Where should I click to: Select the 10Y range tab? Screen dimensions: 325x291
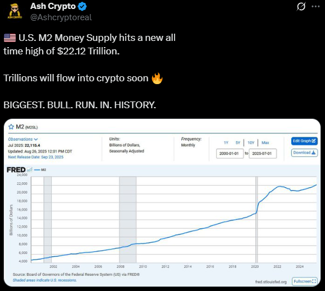[251, 142]
